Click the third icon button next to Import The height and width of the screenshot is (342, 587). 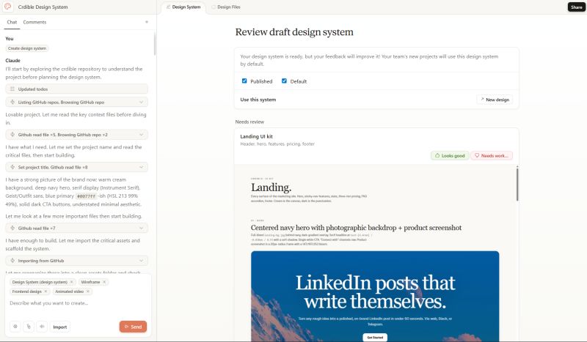pos(42,327)
